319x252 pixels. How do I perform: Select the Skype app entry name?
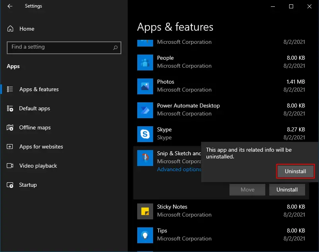point(164,129)
